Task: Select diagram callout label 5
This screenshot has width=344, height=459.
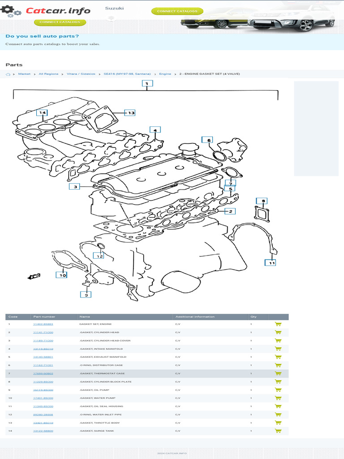Action: tap(230, 189)
